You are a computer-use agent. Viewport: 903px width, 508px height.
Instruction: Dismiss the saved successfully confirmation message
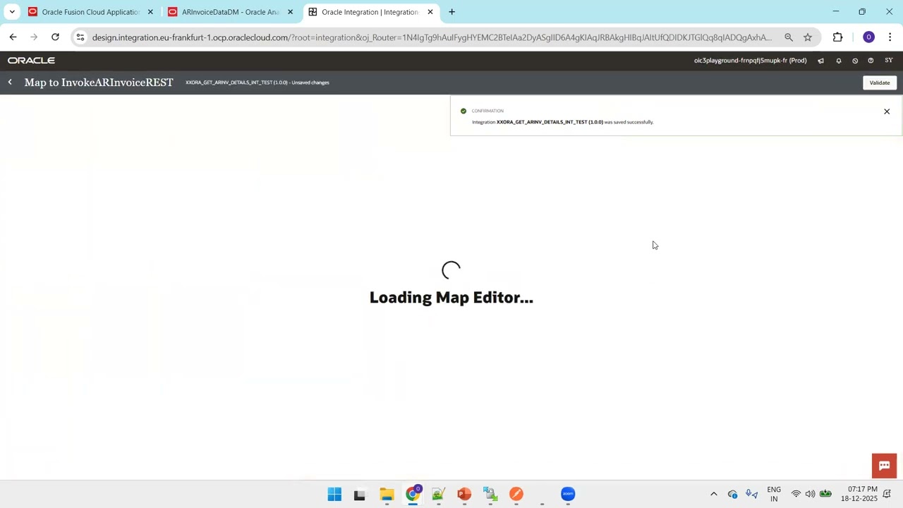point(887,111)
